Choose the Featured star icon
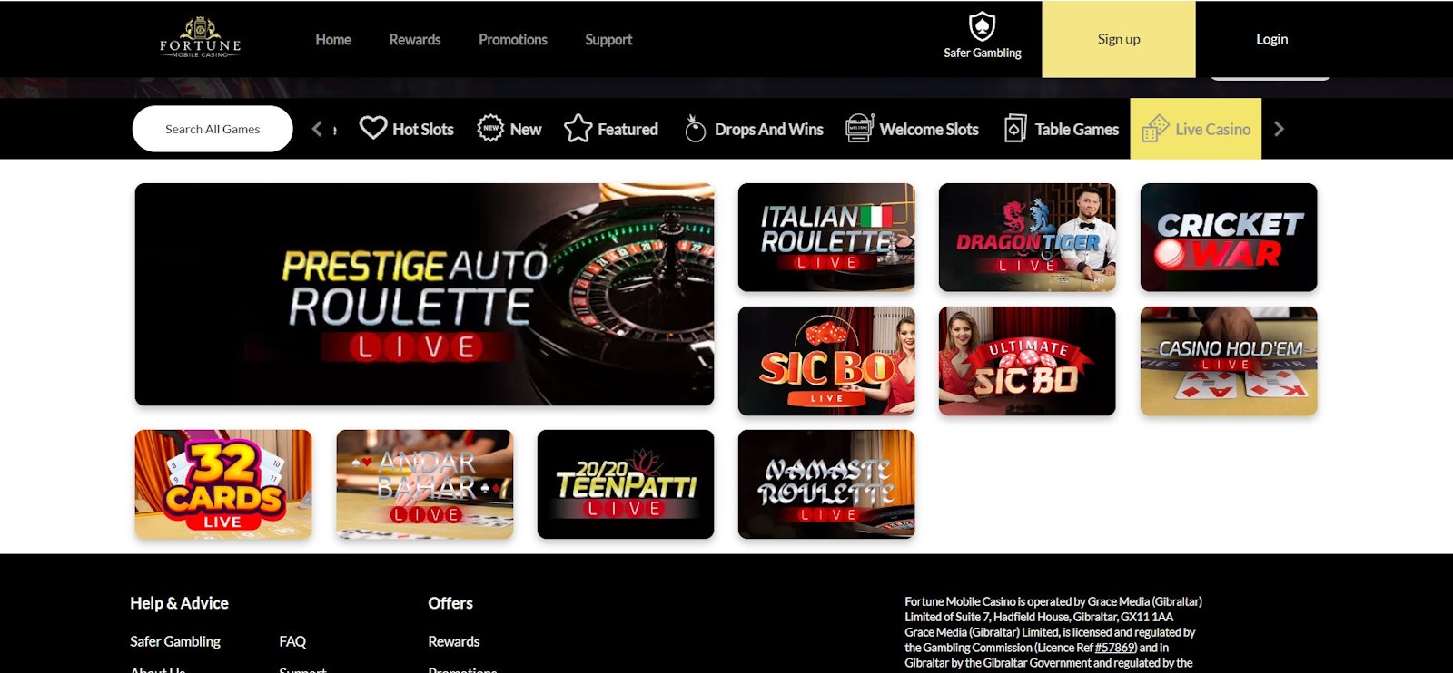The width and height of the screenshot is (1453, 673). [578, 129]
